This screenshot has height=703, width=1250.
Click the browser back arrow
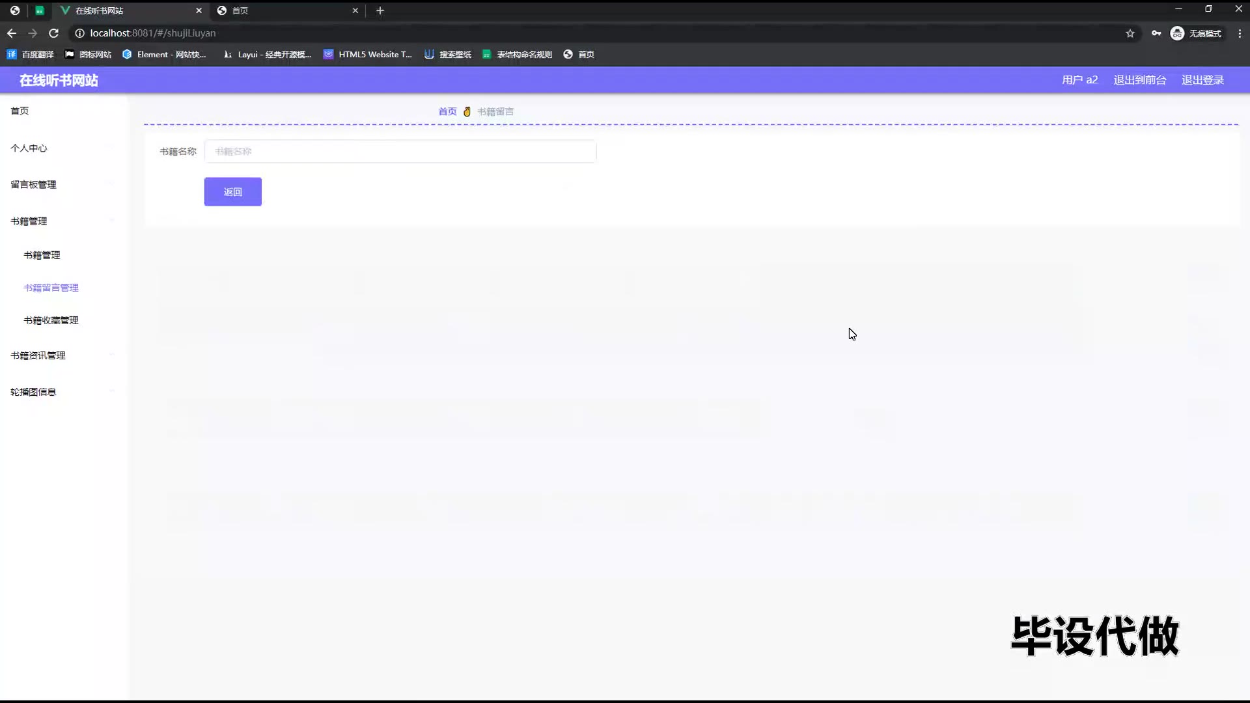[x=12, y=33]
